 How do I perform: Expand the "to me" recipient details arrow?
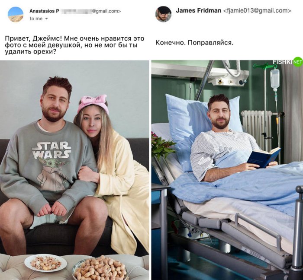tap(46, 19)
